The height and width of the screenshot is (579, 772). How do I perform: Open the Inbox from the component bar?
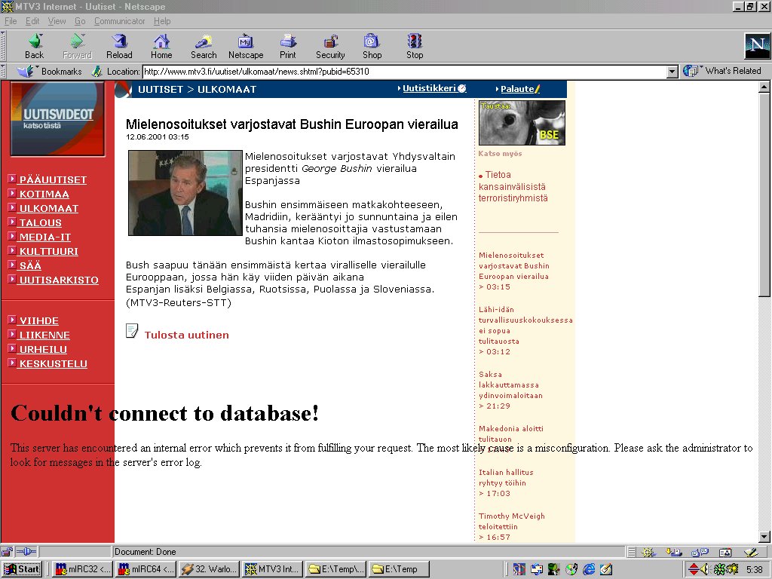673,553
